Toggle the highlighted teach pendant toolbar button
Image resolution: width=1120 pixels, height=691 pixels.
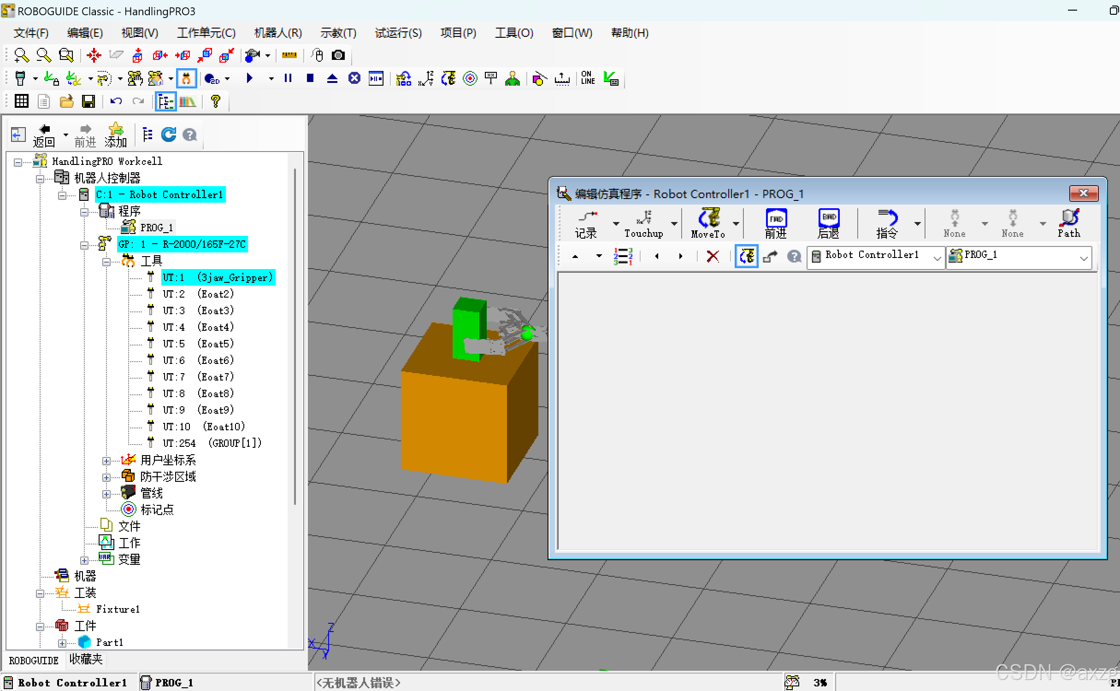(187, 78)
